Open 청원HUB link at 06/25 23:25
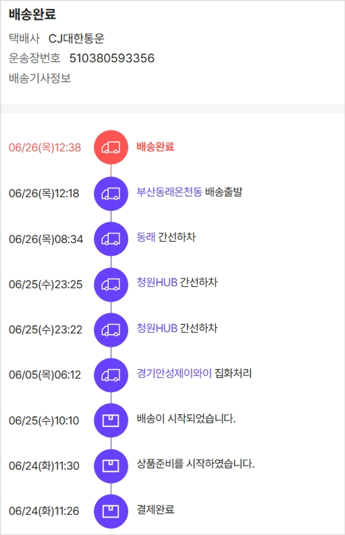 [x=157, y=282]
